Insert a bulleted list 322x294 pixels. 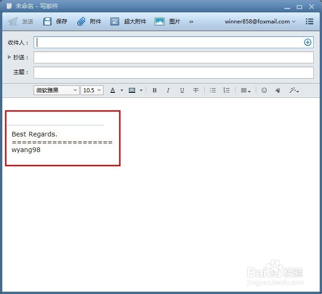[213, 90]
